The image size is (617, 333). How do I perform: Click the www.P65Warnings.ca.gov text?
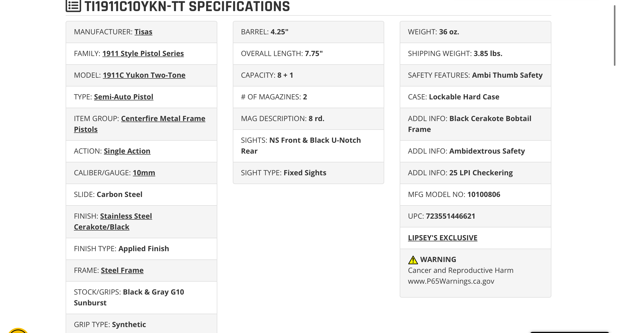tap(451, 281)
